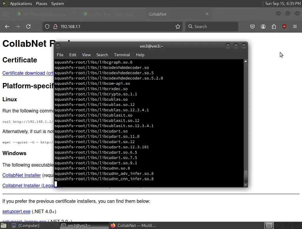This screenshot has width=302, height=229.
Task: Click terminal line libcrypto.so.1.1
Action: click(x=96, y=94)
